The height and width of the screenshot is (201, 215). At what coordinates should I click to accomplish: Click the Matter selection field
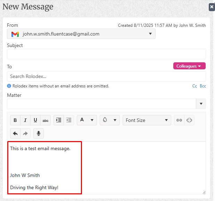click(x=101, y=104)
